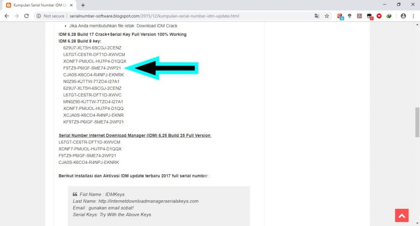Click the Fist Name : IDMKeys line
The height and width of the screenshot is (226, 420).
point(102,195)
